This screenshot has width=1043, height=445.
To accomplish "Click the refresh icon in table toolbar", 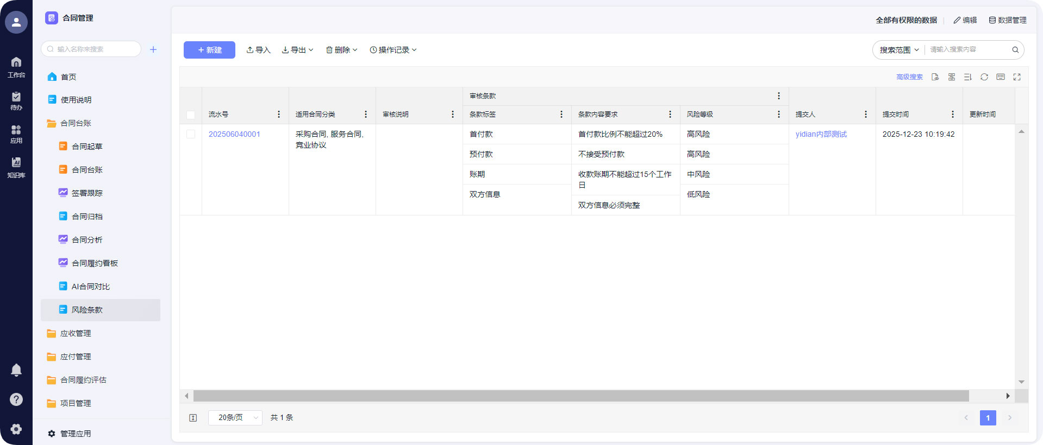I will tap(984, 77).
